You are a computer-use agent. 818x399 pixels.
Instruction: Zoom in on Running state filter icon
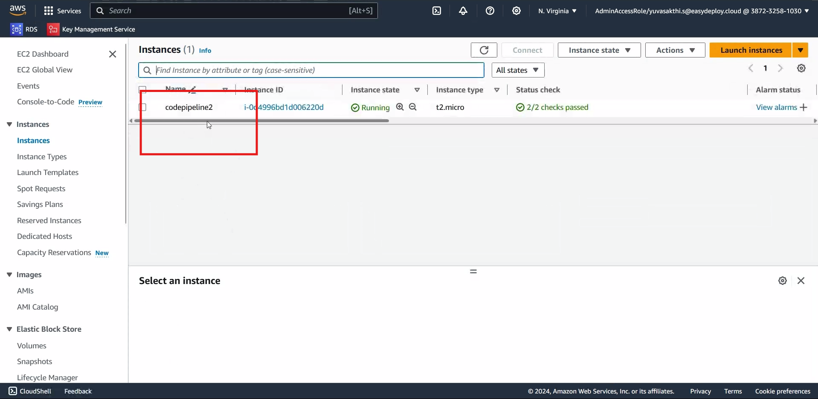click(400, 107)
